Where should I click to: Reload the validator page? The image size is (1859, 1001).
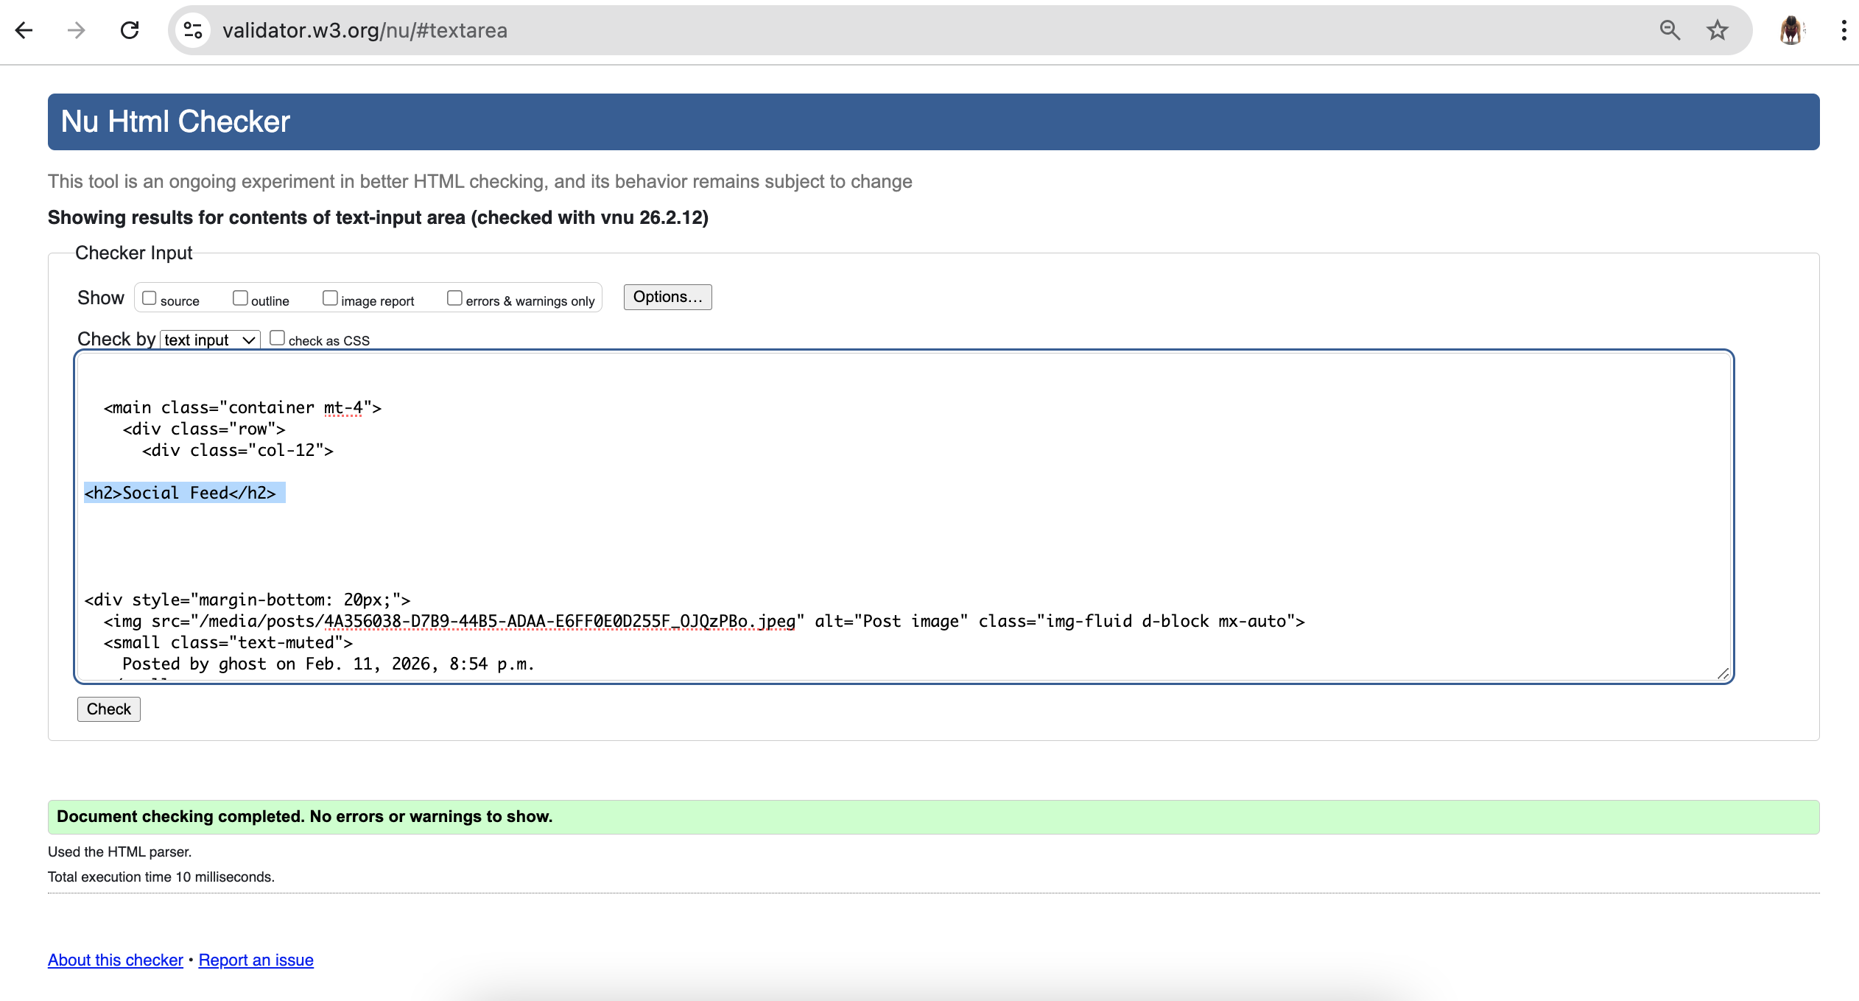(x=130, y=30)
